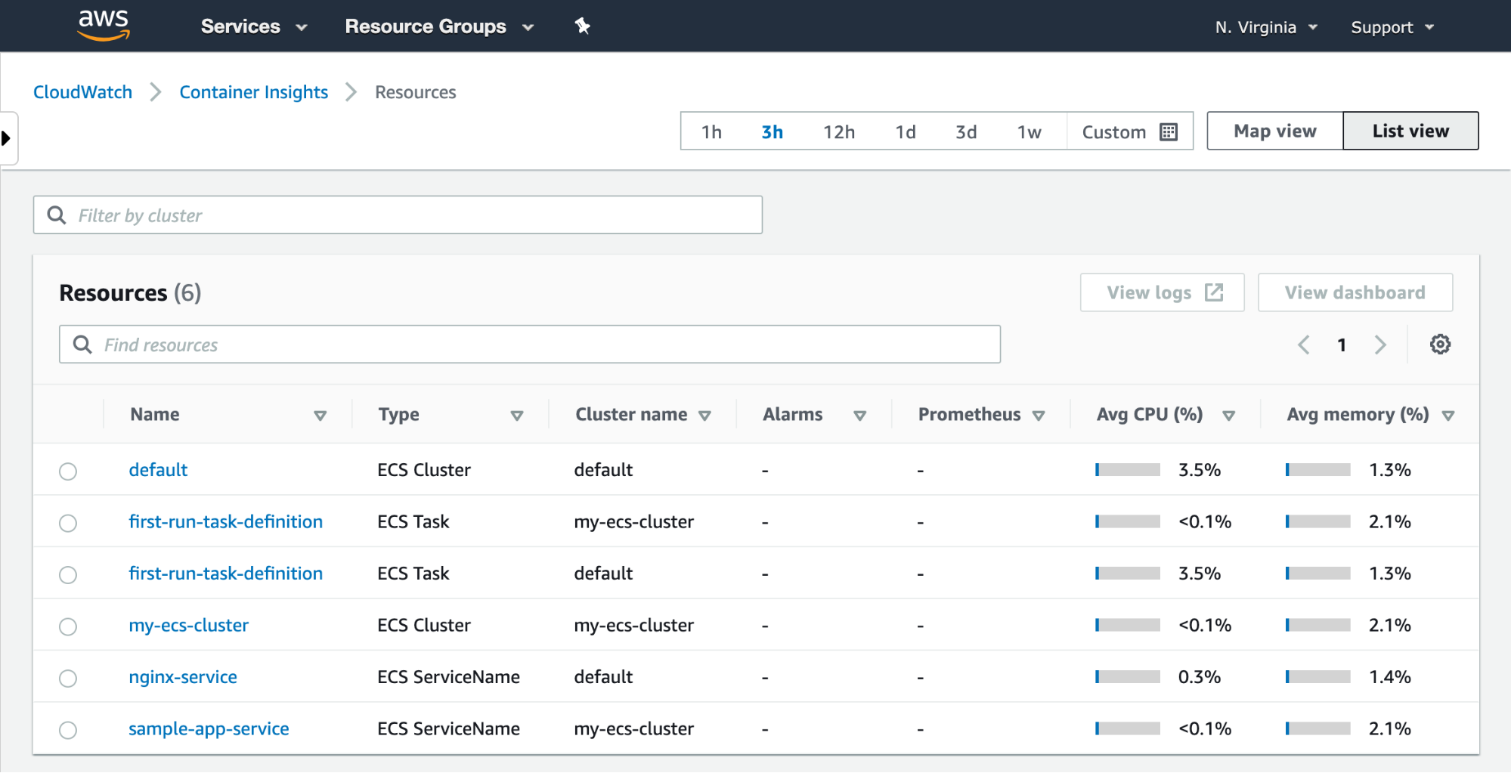
Task: Click the previous page arrow
Action: click(x=1303, y=345)
